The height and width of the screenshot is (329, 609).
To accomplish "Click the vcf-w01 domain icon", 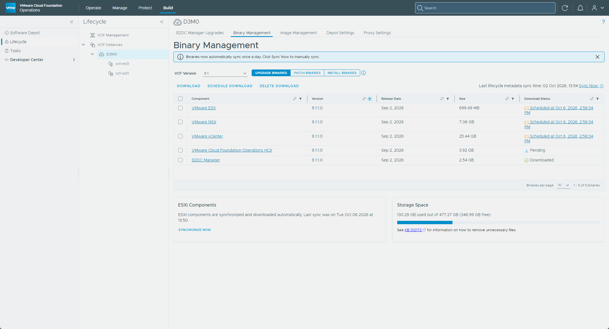I will pyautogui.click(x=111, y=73).
